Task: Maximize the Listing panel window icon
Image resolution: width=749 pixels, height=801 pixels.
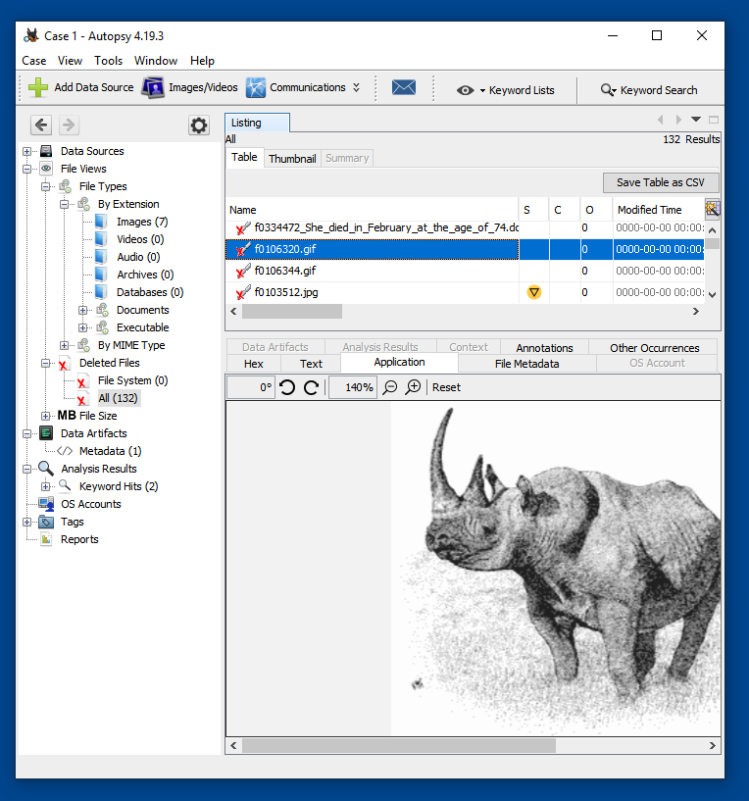Action: pyautogui.click(x=714, y=120)
